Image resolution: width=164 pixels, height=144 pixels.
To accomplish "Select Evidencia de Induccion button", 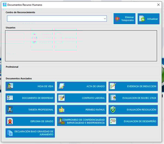I will (133, 86).
